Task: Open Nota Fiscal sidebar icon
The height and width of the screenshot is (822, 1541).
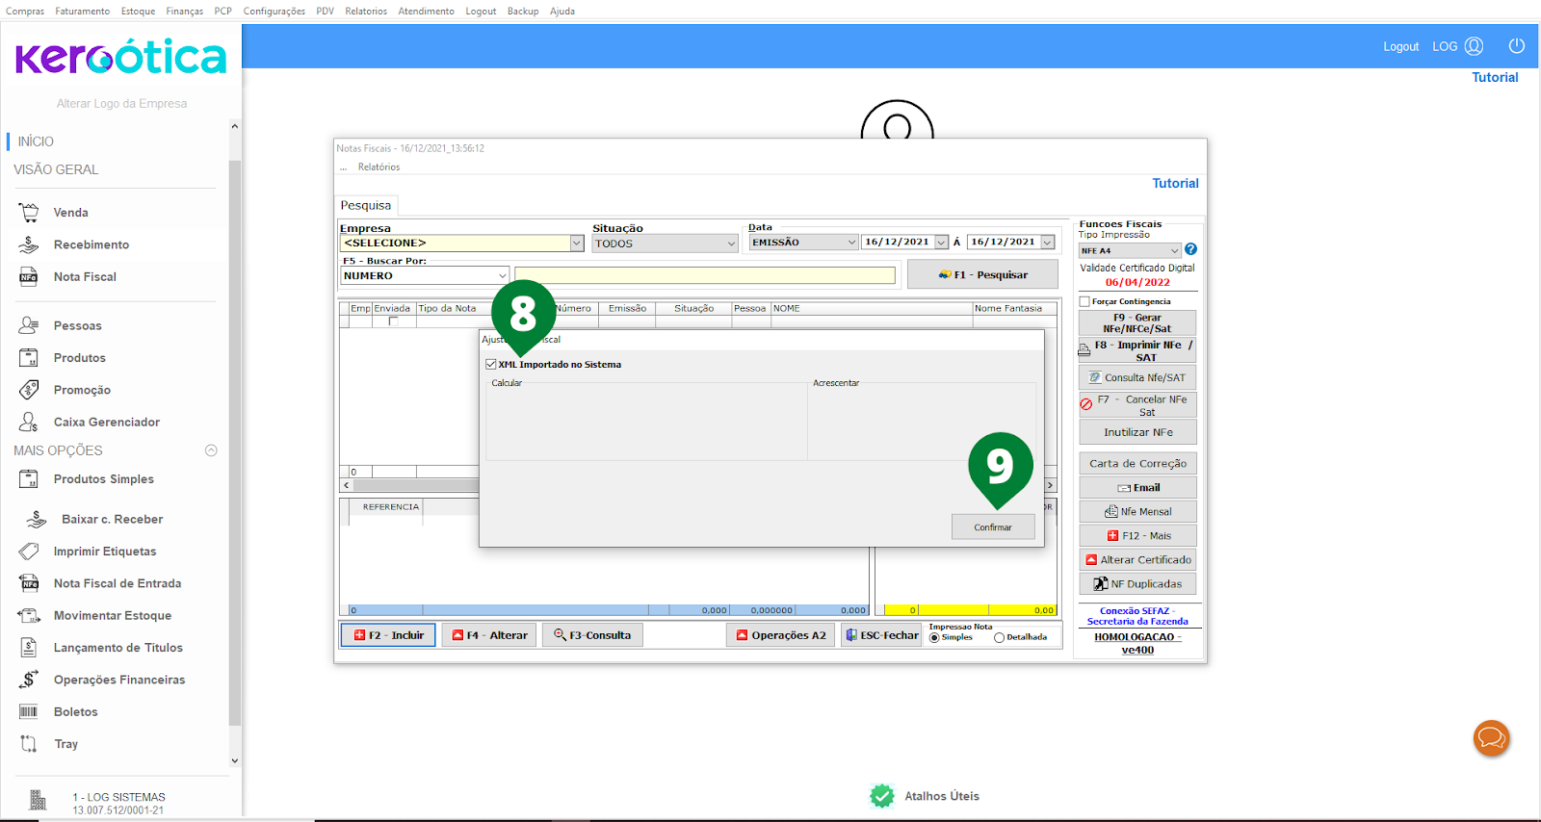Action: click(29, 277)
